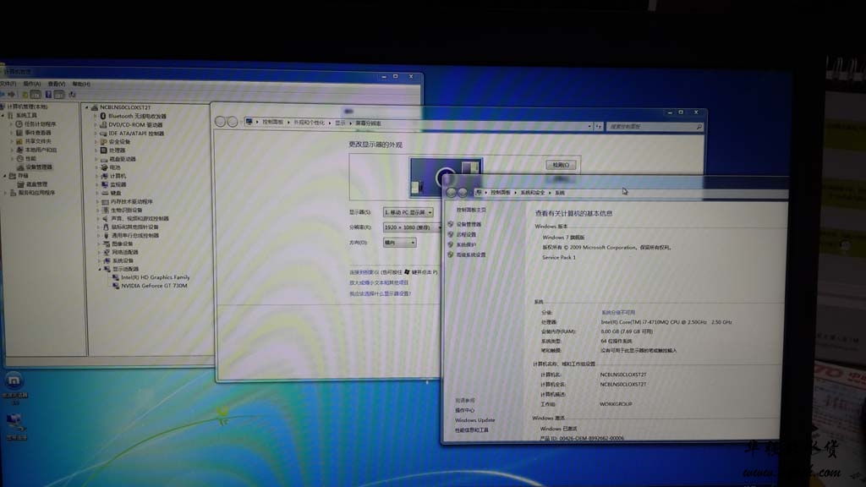Click 系统和安全 breadcrumb in System window

click(x=533, y=193)
